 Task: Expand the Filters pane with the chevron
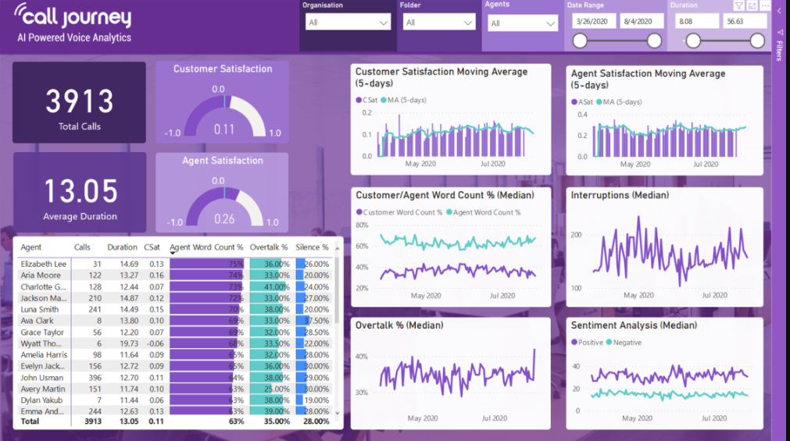pos(779,10)
